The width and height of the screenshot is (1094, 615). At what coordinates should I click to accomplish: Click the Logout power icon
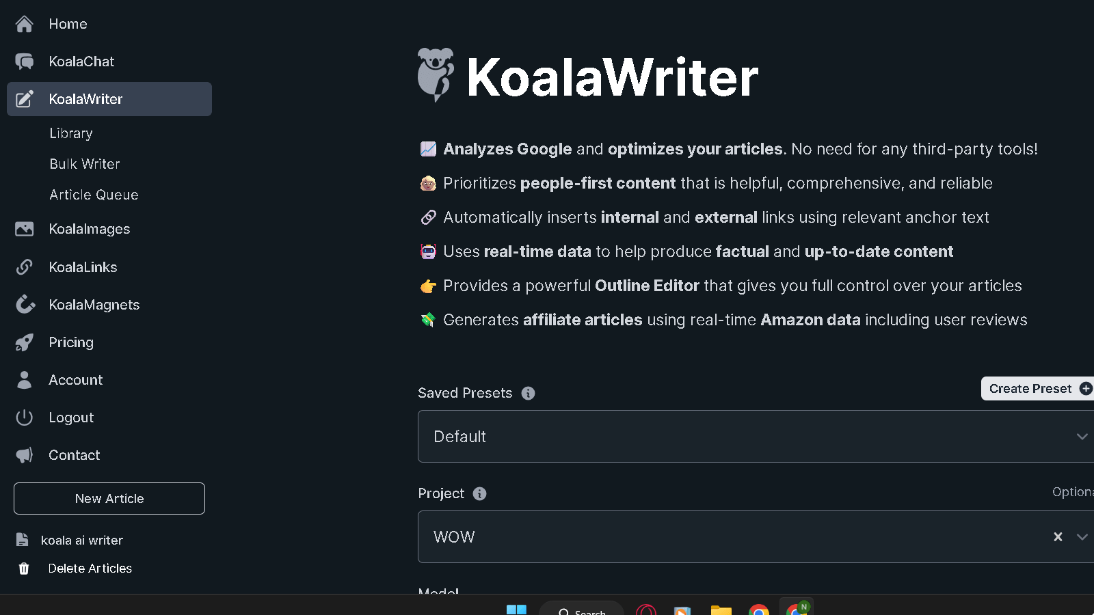pos(24,417)
